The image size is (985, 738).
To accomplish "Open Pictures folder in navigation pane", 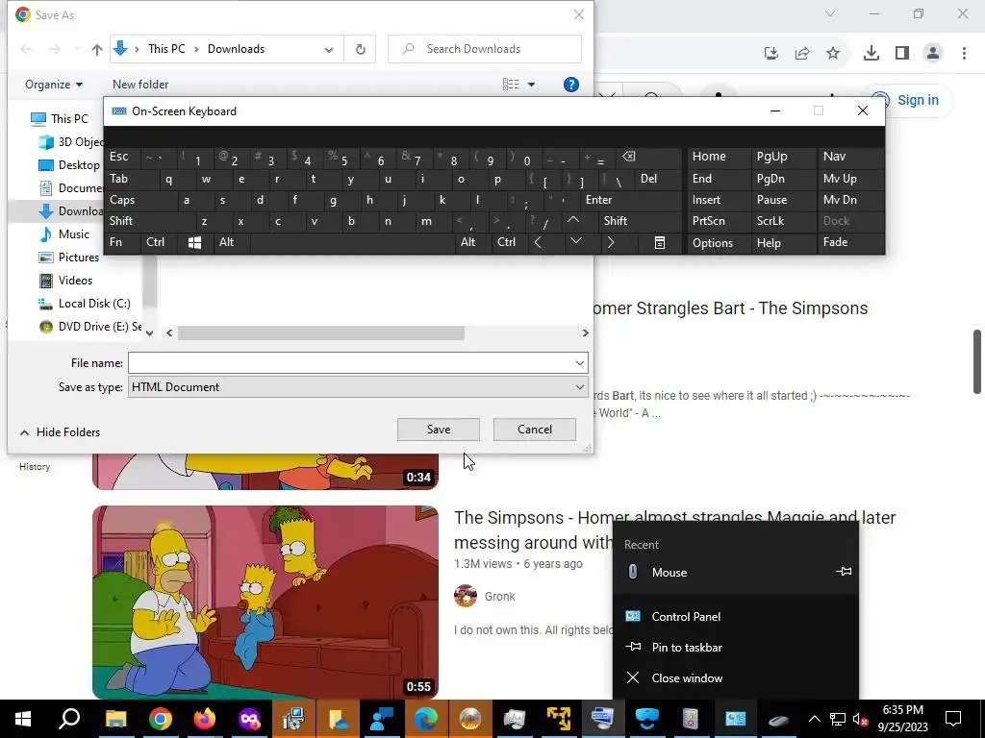I will click(79, 258).
